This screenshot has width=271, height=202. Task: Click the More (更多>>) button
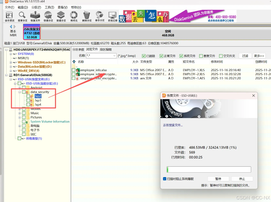[x=259, y=56]
